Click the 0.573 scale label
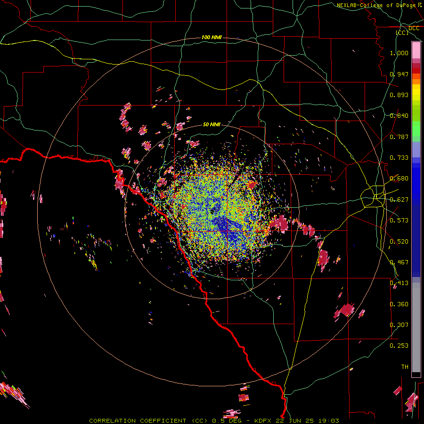The width and height of the screenshot is (424, 424). [399, 220]
